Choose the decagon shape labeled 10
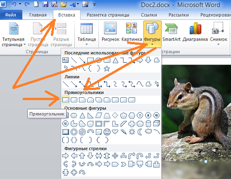231x179 pixels. tap(156, 115)
